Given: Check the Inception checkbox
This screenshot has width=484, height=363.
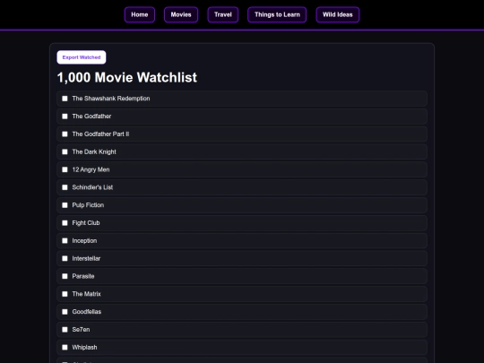Looking at the screenshot, I should 65,241.
